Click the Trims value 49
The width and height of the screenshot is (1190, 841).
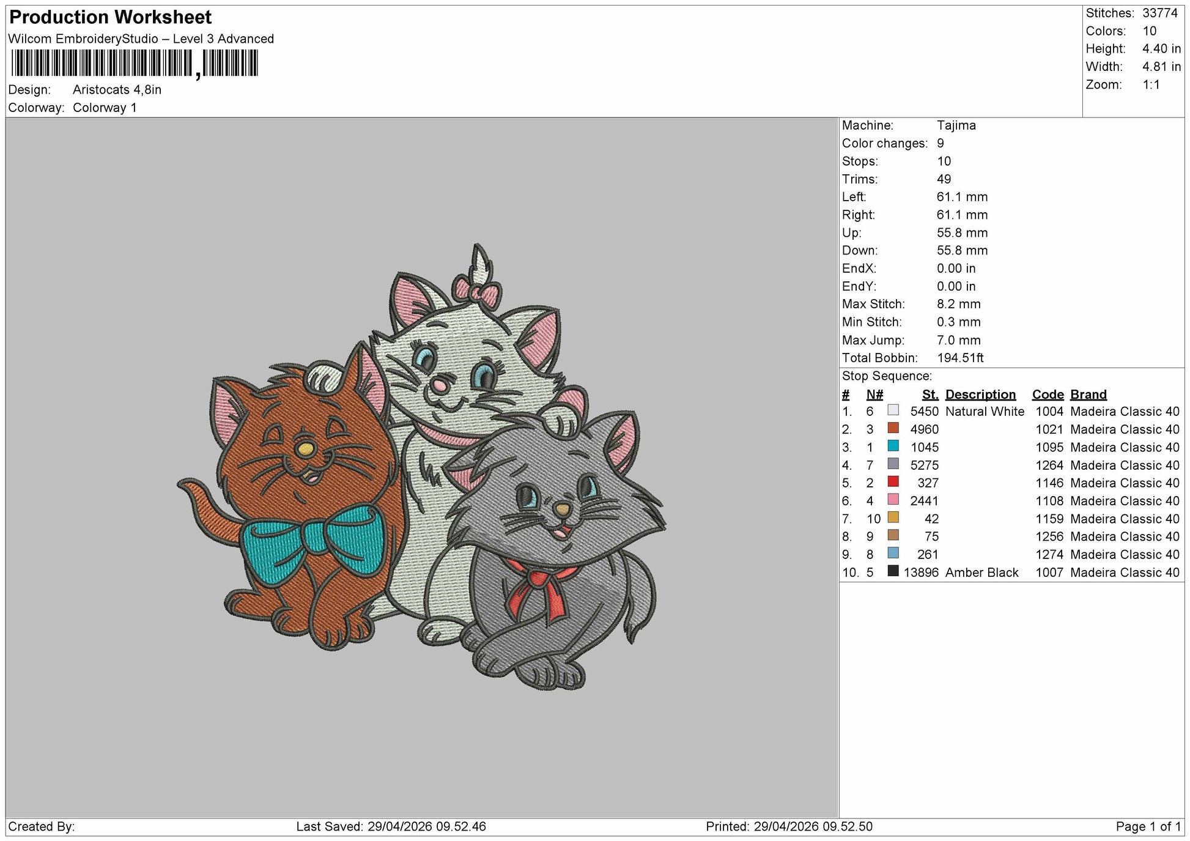point(944,179)
